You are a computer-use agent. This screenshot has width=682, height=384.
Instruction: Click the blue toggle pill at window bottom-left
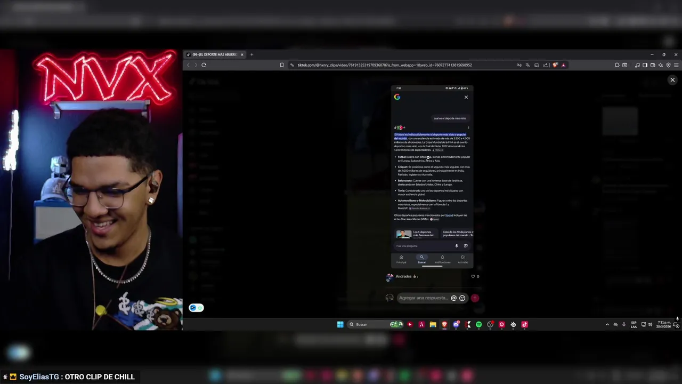[196, 308]
